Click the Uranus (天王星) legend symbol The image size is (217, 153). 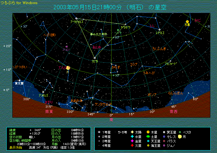[148, 141]
